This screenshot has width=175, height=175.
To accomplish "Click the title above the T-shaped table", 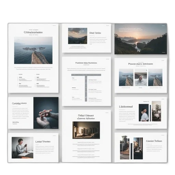I will click(86, 63).
